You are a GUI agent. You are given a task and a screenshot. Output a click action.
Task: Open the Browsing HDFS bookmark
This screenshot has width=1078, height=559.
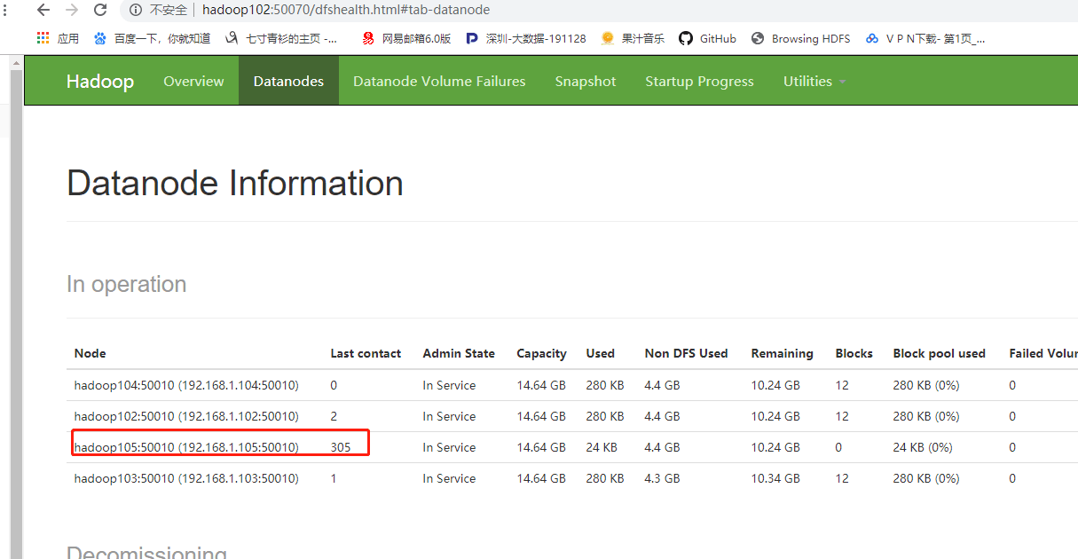[800, 38]
